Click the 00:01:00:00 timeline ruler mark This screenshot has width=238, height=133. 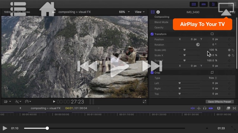[x=94, y=114]
